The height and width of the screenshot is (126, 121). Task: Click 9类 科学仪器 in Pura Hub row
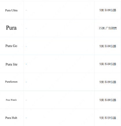108,118
